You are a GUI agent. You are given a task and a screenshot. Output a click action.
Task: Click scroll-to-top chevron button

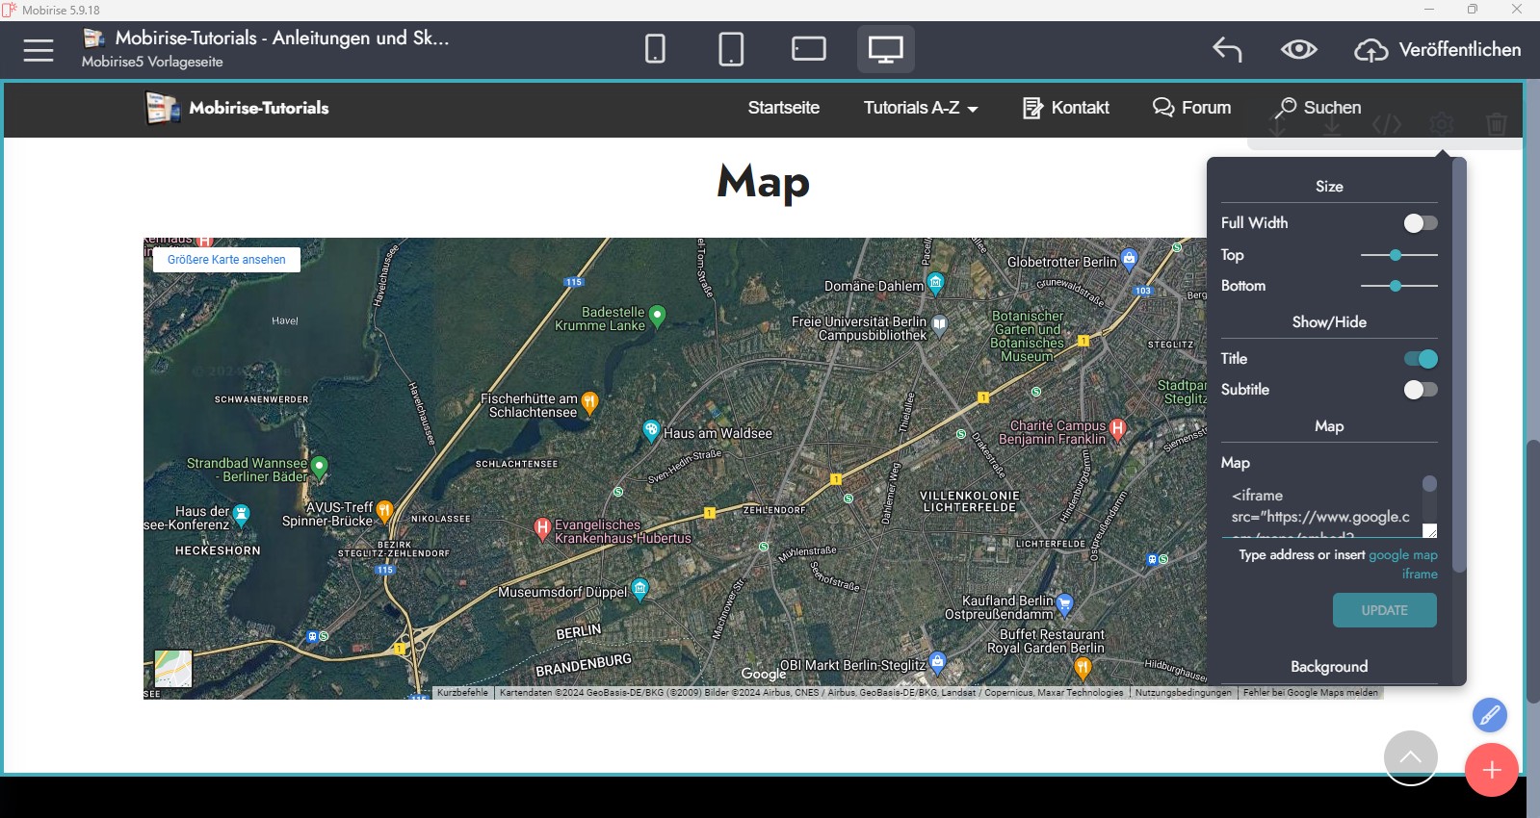(1410, 757)
